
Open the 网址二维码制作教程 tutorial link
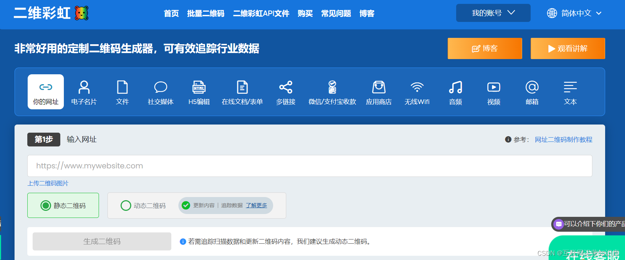pyautogui.click(x=564, y=140)
